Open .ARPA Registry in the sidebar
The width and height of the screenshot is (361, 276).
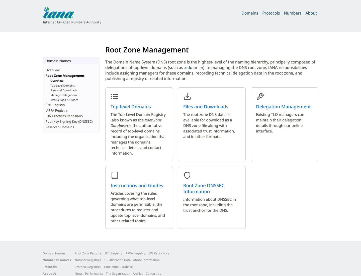(56, 110)
